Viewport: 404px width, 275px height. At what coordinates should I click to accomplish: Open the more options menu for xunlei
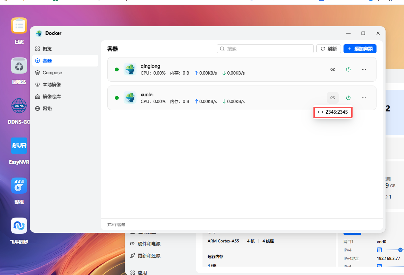(x=364, y=97)
